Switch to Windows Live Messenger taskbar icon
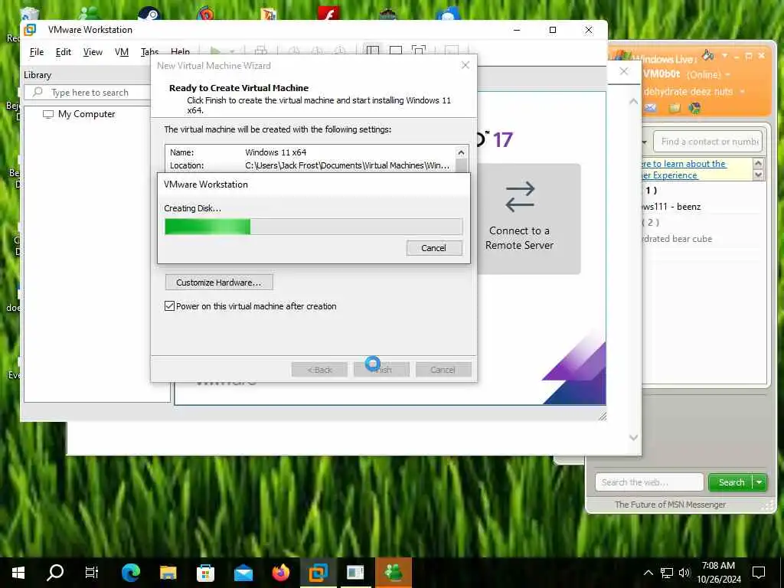The height and width of the screenshot is (588, 784). click(x=394, y=573)
